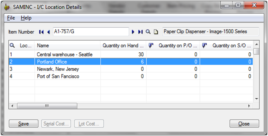Click Quantity on S/O cell for Newark
268x136 pixels.
[226, 69]
